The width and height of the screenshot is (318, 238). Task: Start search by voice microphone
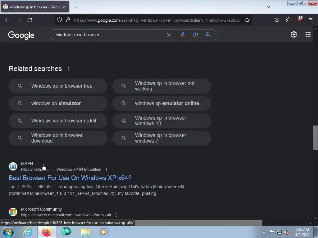pos(183,35)
